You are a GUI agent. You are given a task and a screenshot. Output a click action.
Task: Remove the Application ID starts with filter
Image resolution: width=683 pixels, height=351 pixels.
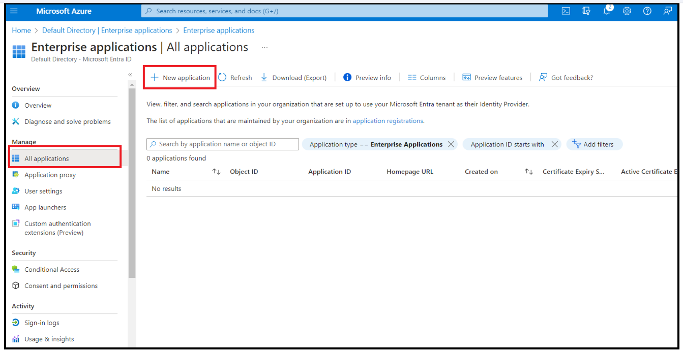(555, 144)
